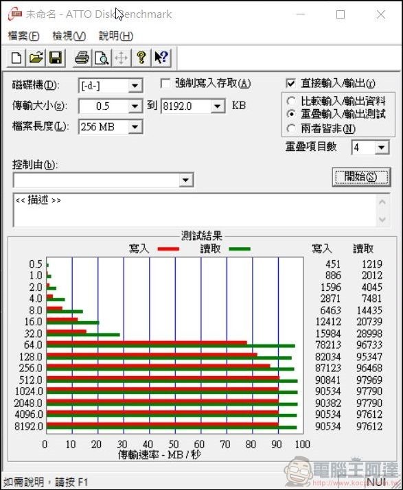Viewport: 403px width, 490px height.
Task: Save benchmark results with floppy icon
Action: (x=56, y=58)
